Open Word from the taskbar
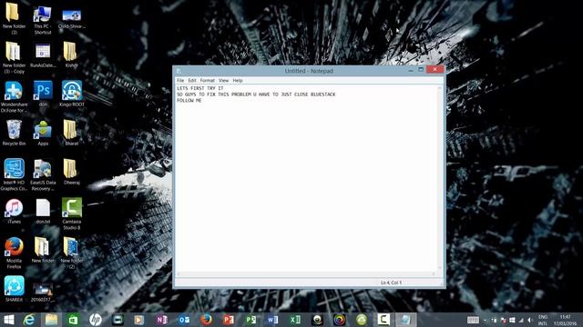This screenshot has width=583, height=327. point(272,320)
